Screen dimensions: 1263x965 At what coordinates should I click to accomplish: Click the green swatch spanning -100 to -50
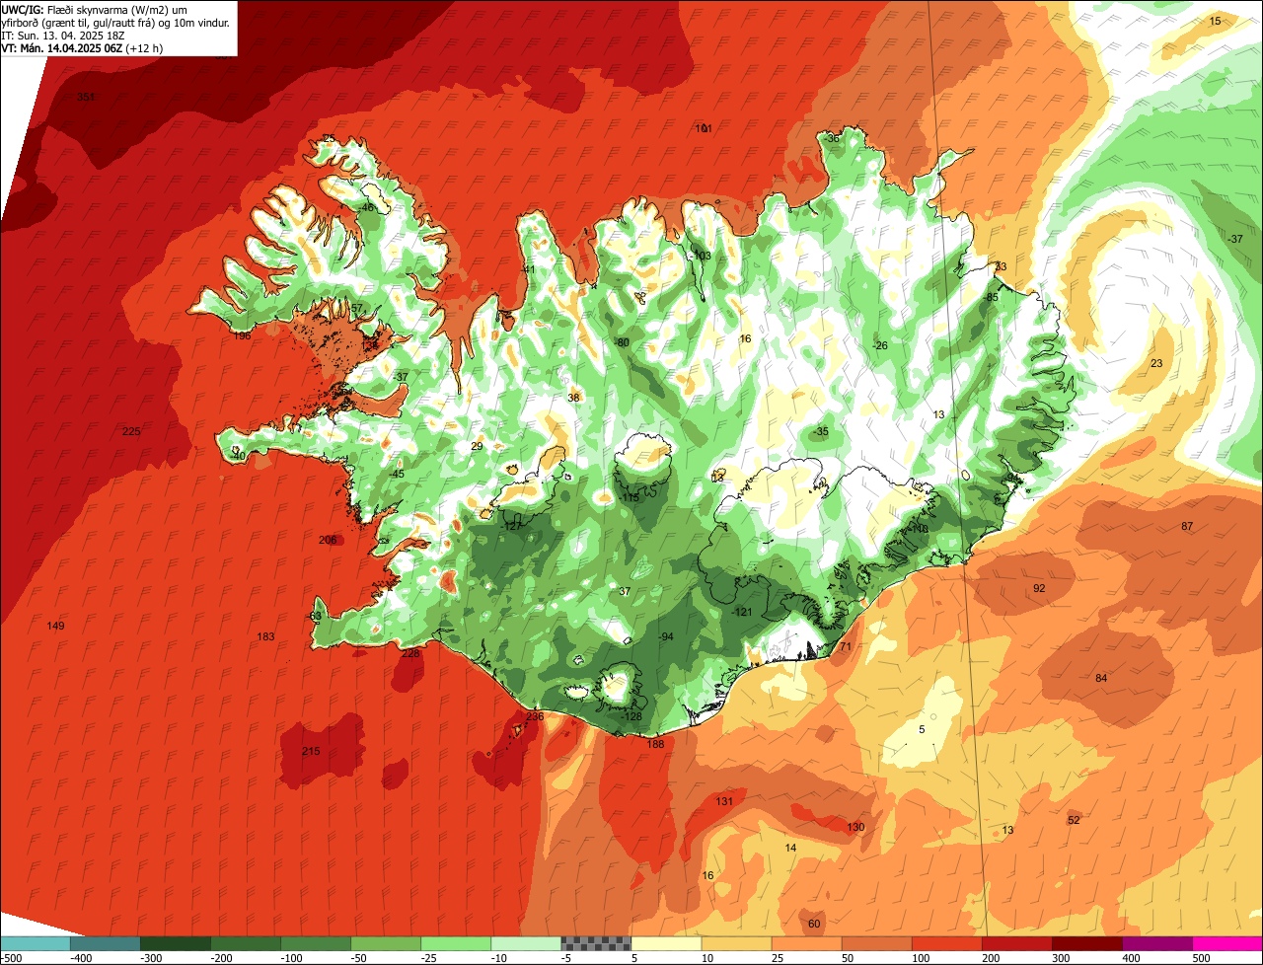(x=316, y=943)
